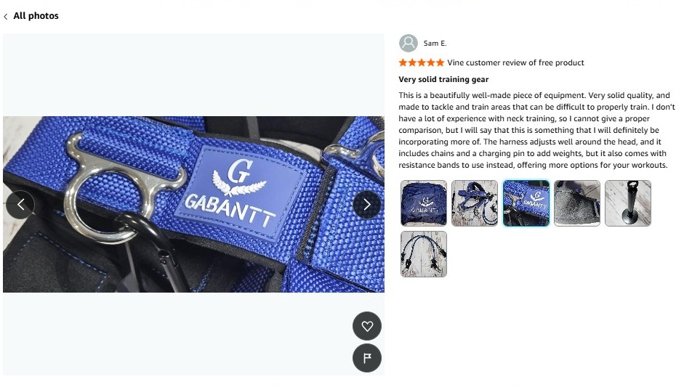Open the 'Very solid training gear' review title
The width and height of the screenshot is (692, 387).
pos(443,79)
